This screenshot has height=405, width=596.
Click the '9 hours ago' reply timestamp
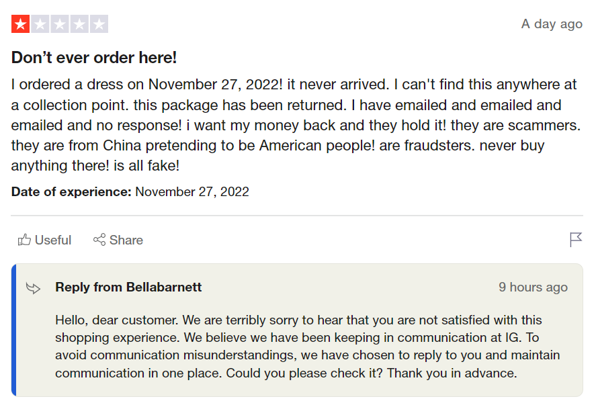coord(533,287)
